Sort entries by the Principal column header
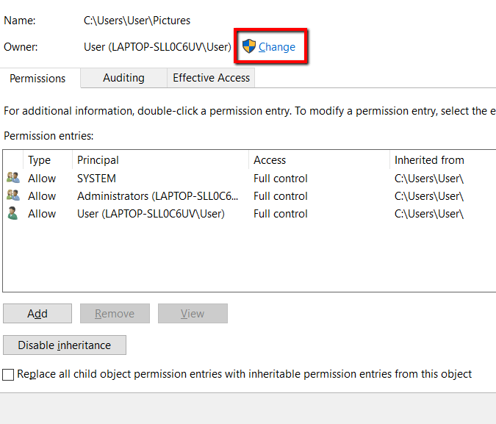Image resolution: width=496 pixels, height=424 pixels. 98,160
